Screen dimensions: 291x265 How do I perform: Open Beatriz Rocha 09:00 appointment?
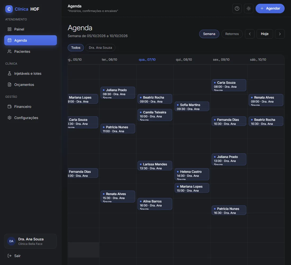(155, 99)
